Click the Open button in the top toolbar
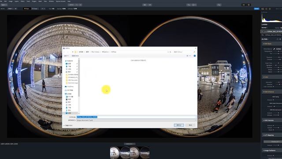Screen dimensions: 282x159 click(x=4, y=5)
